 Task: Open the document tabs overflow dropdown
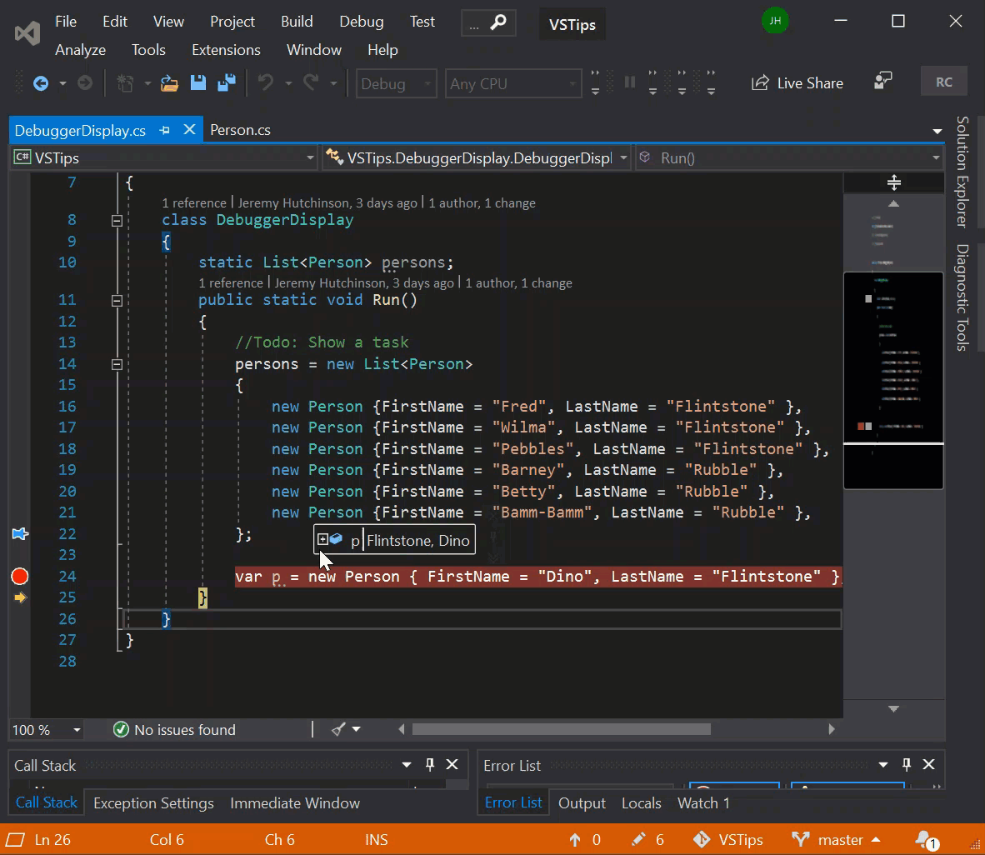coord(937,132)
